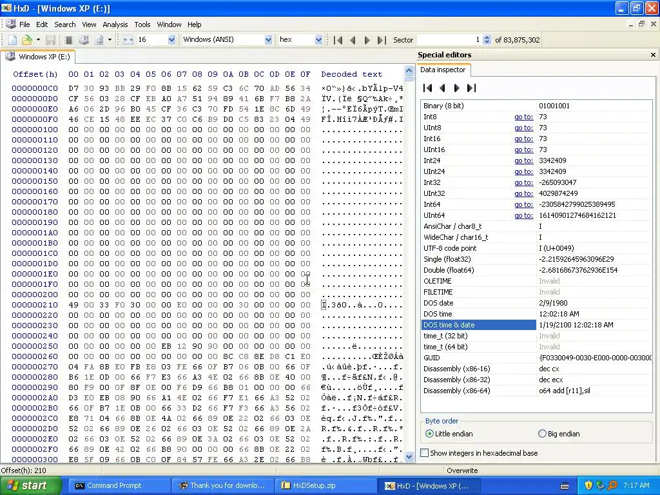This screenshot has height=495, width=660.
Task: Click the Save disk icon
Action: 50,39
